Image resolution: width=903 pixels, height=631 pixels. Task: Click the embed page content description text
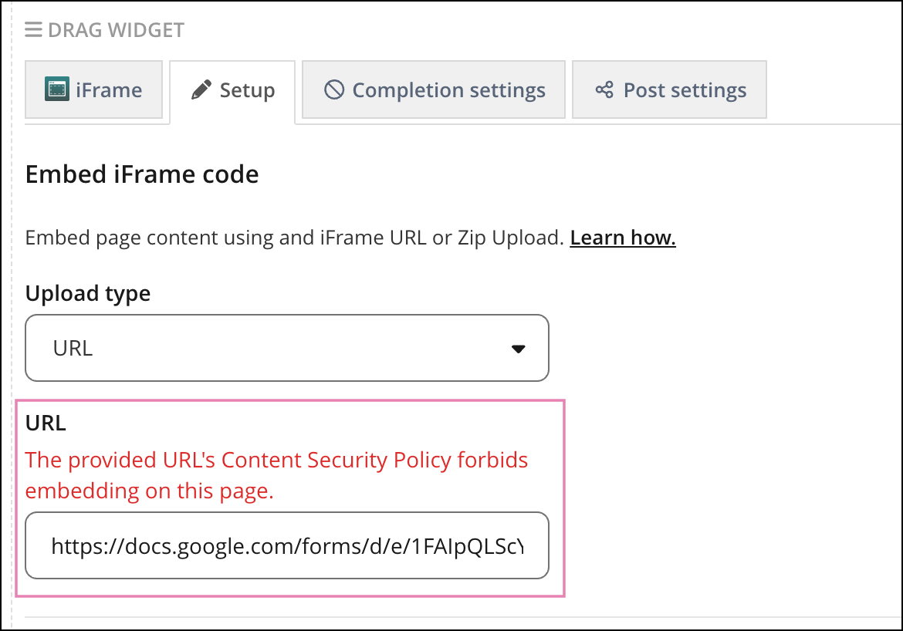pos(294,238)
